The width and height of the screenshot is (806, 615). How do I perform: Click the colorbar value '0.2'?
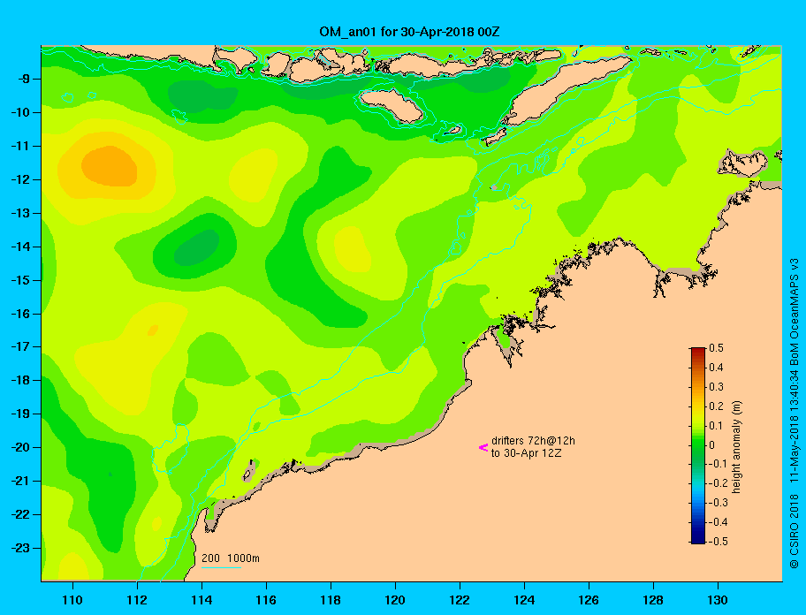click(x=716, y=406)
